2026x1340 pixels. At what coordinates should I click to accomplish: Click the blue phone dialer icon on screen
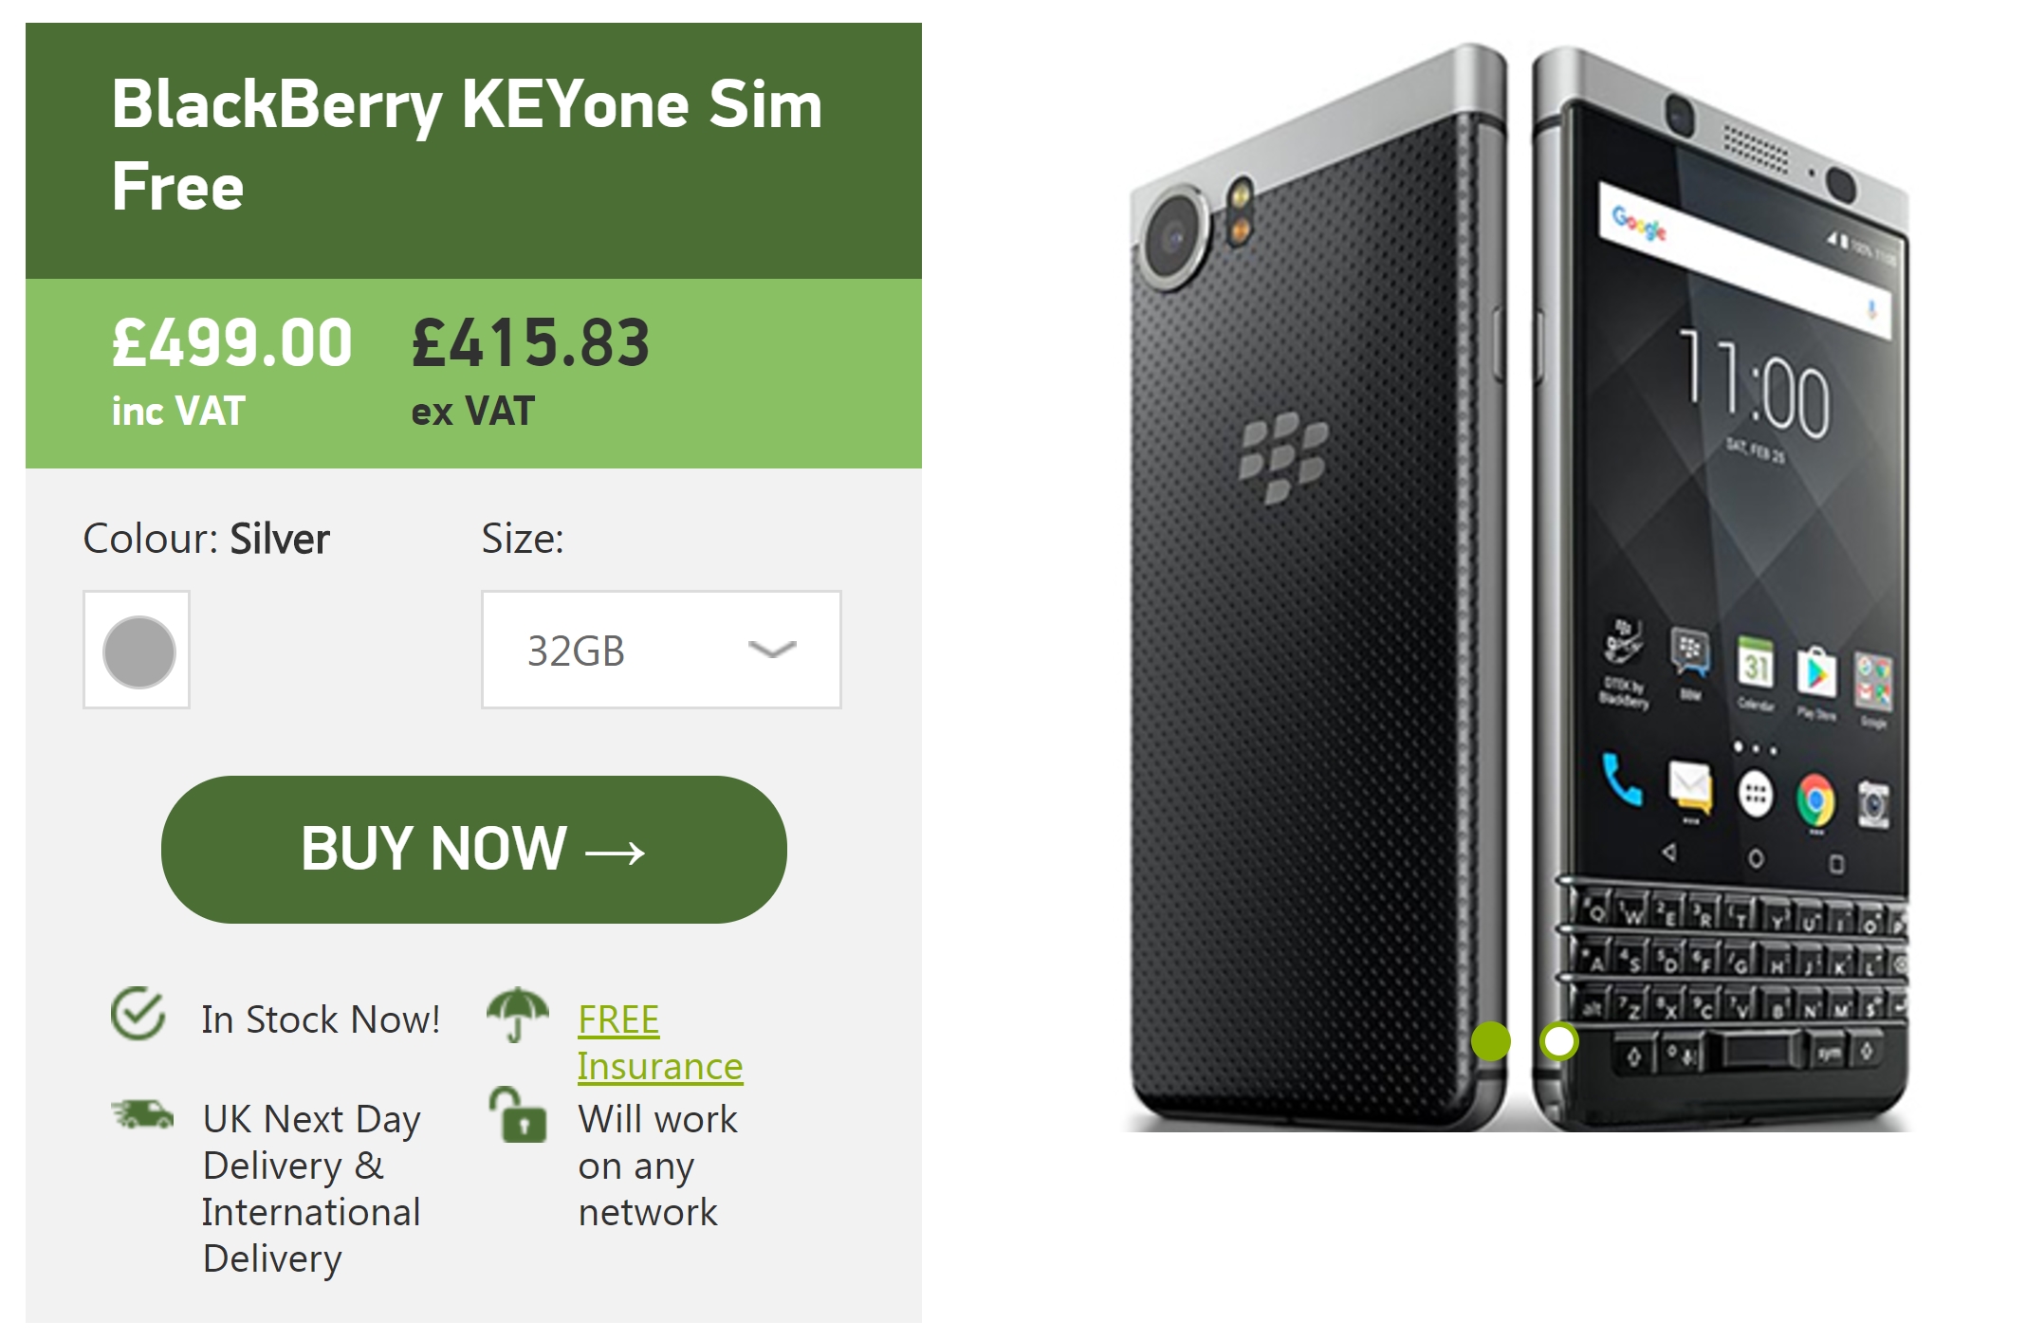coord(1621,780)
